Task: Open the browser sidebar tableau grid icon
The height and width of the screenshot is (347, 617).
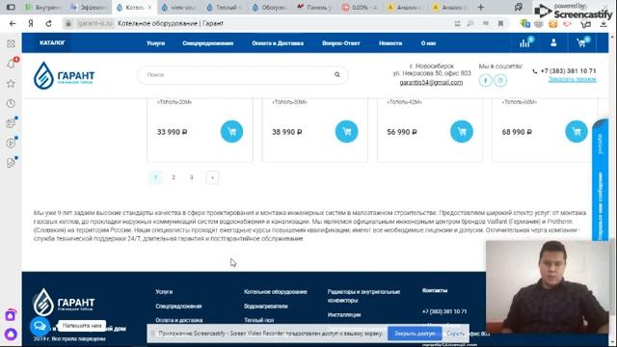Action: (x=11, y=43)
